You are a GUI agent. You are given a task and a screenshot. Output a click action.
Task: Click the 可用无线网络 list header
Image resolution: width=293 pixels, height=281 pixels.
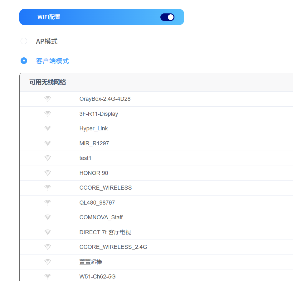[48, 82]
